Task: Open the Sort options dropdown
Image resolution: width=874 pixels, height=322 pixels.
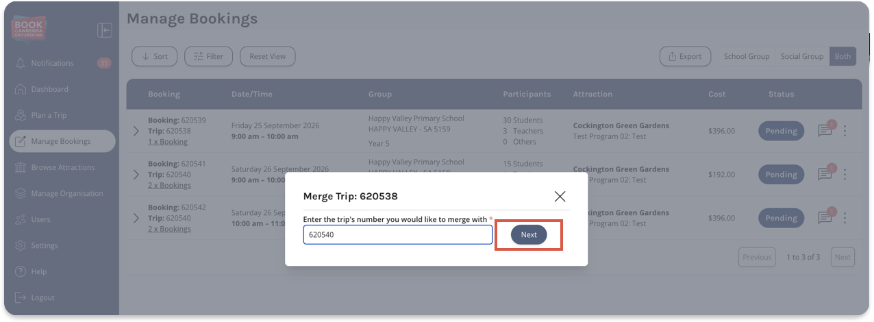Action: click(x=154, y=56)
